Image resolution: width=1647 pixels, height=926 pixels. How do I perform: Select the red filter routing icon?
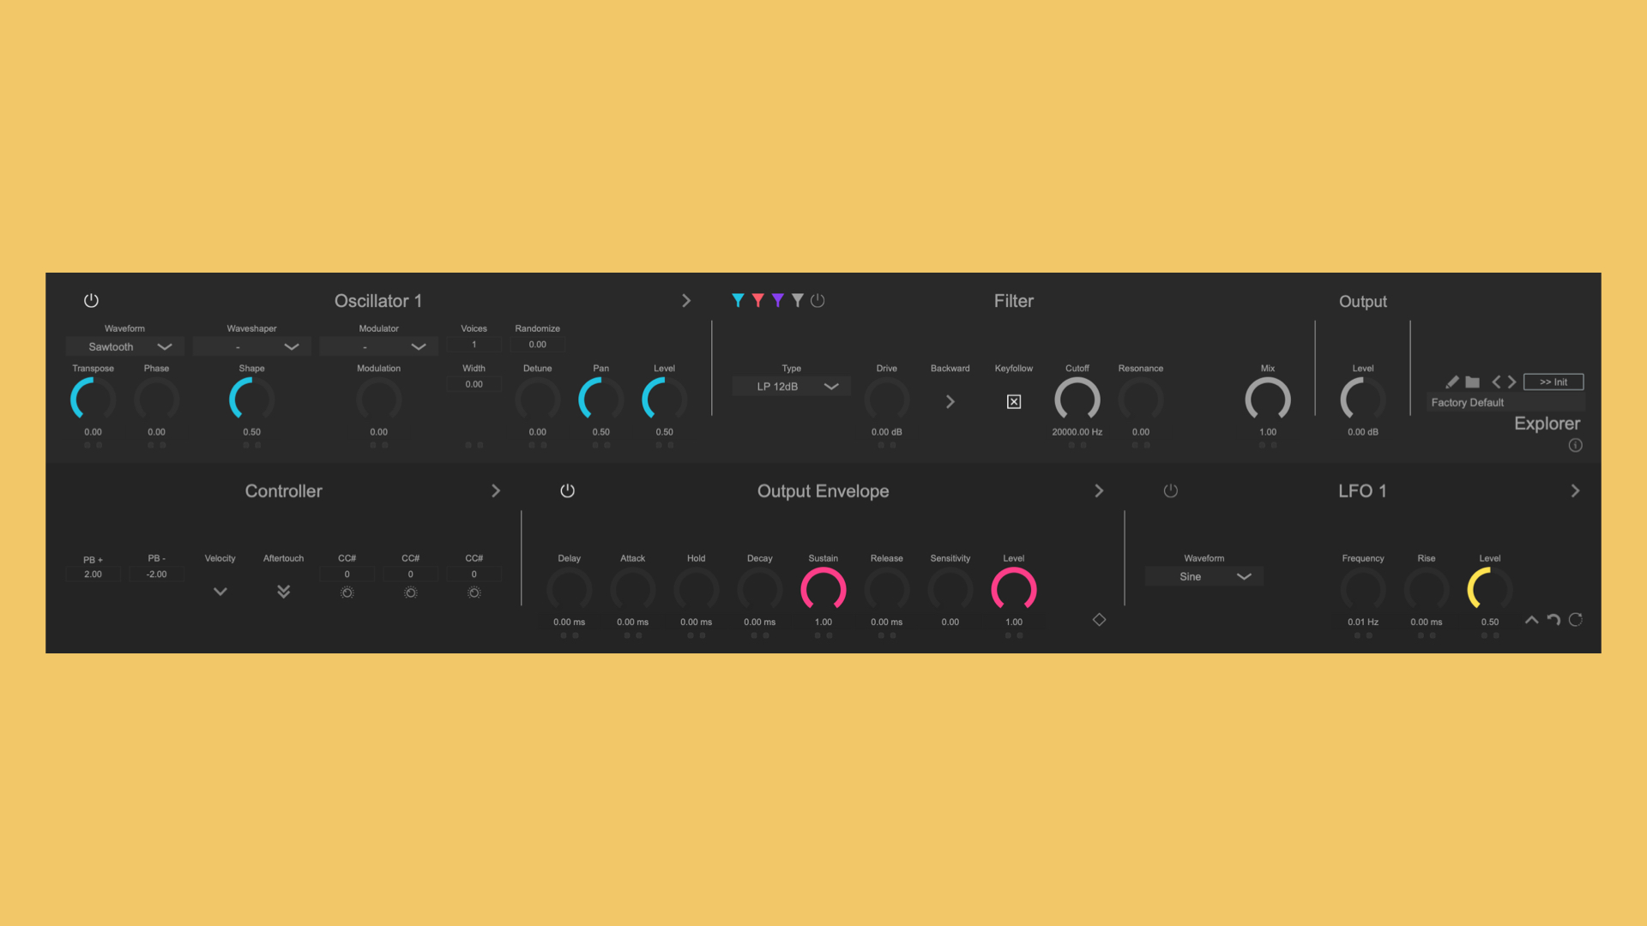click(757, 300)
